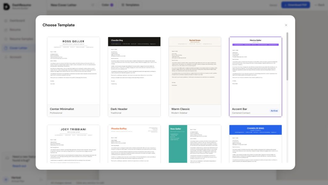Click Back in the top right corner
Screen dimensions: 328x185
tap(319, 5)
